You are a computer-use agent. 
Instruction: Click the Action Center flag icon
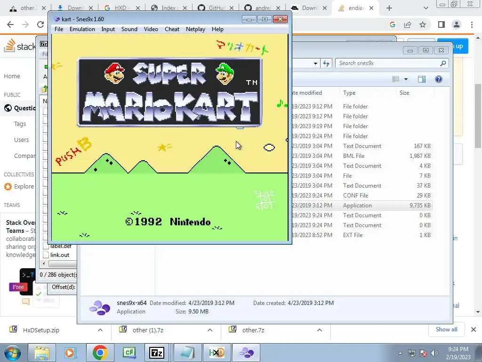click(423, 353)
